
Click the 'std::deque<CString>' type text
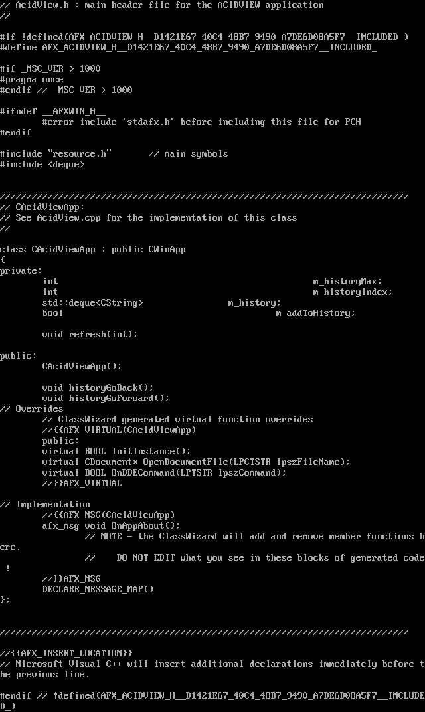(x=92, y=303)
